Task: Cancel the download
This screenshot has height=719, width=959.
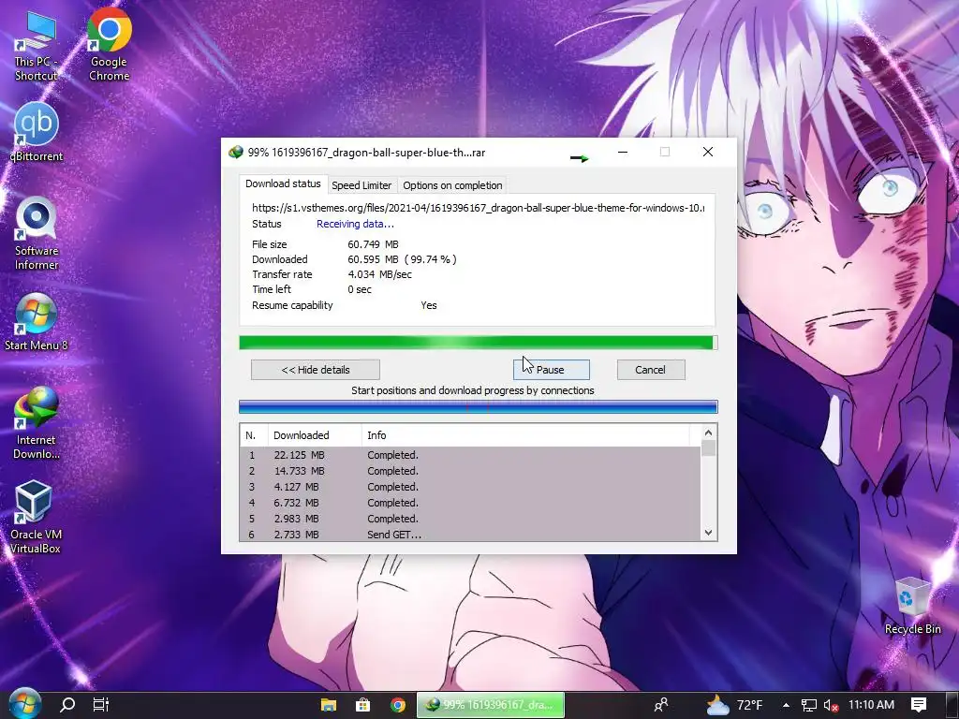Action: tap(651, 370)
